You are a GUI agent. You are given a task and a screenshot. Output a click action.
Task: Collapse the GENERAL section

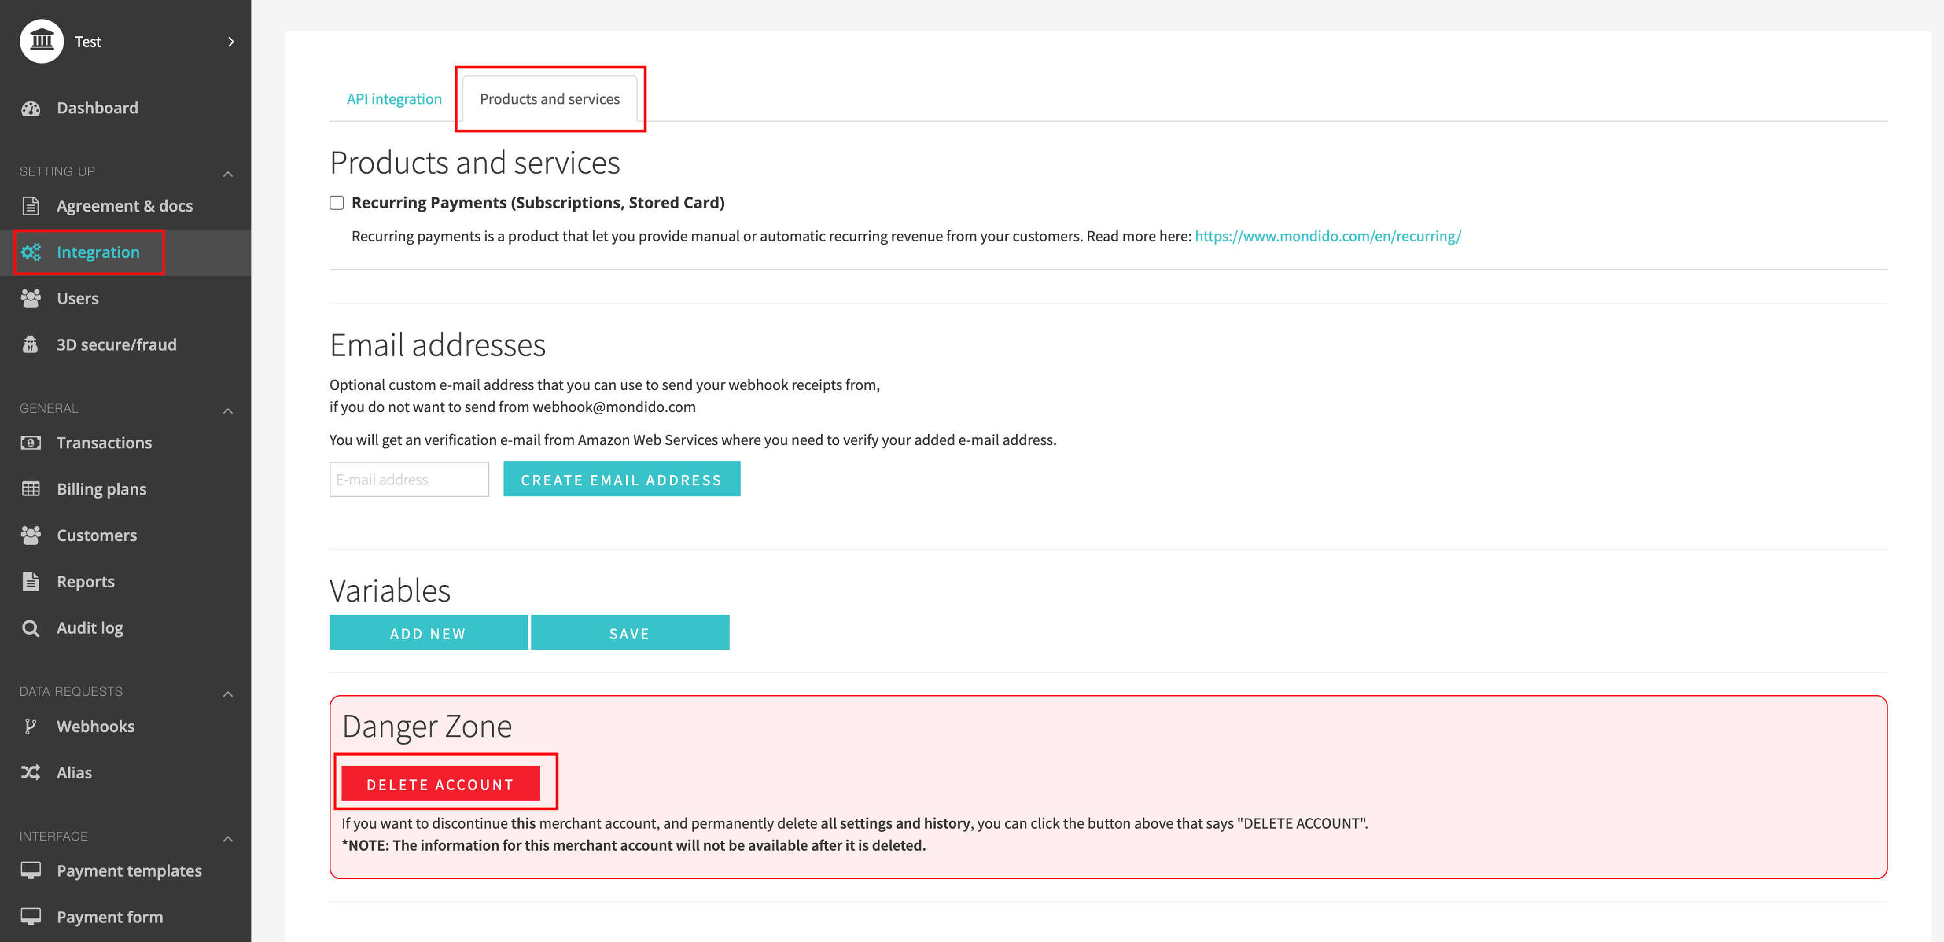point(228,411)
